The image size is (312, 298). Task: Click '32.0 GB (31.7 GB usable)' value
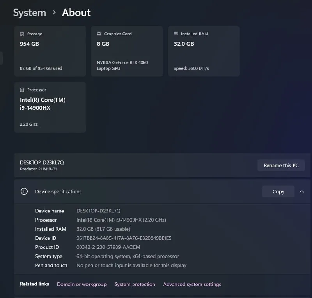[x=103, y=229]
